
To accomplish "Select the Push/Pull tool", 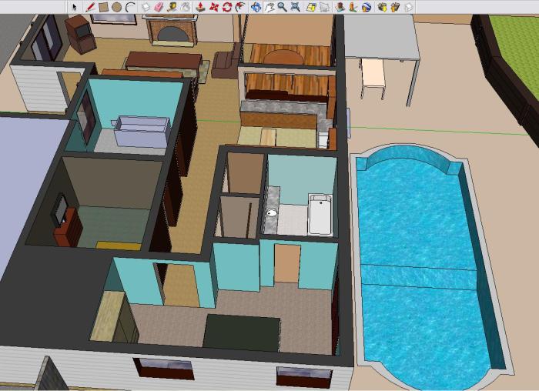I will click(200, 7).
